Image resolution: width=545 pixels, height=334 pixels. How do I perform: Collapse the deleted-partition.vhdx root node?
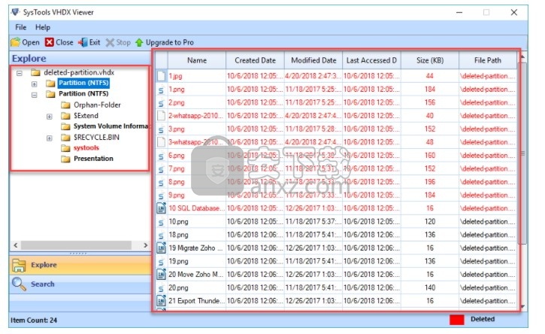[20, 73]
